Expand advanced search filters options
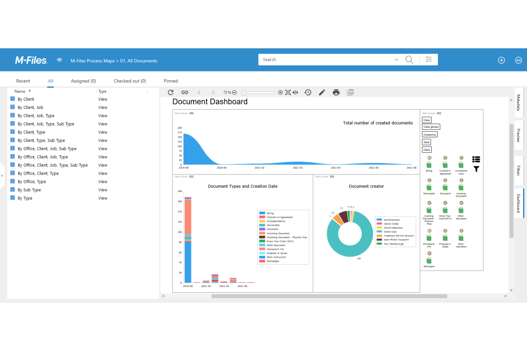Viewport: 527px width, 351px height. (428, 59)
